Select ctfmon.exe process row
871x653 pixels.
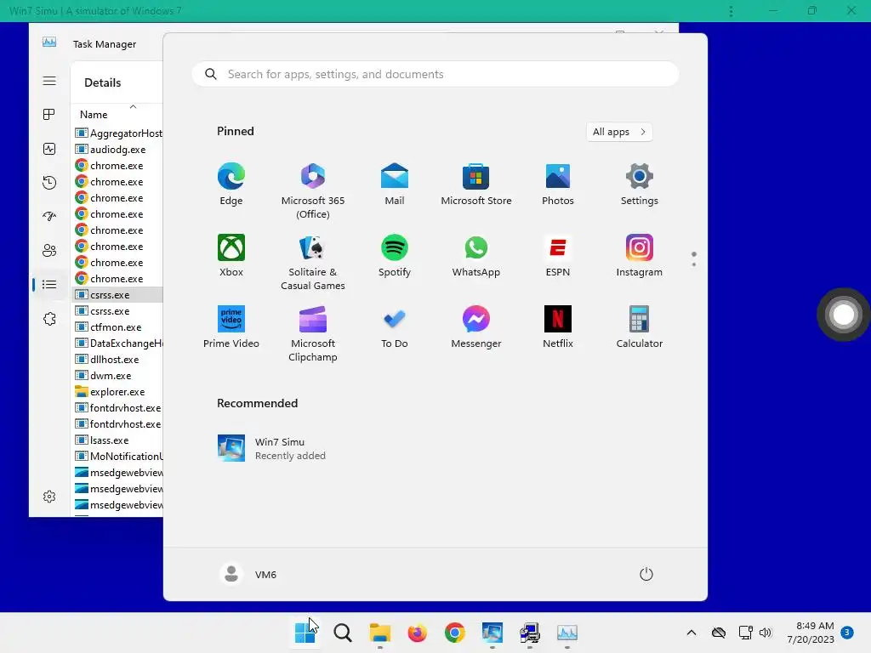pos(118,327)
